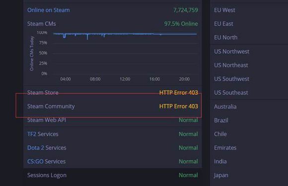
Task: Select the Australia region
Action: pyautogui.click(x=225, y=106)
